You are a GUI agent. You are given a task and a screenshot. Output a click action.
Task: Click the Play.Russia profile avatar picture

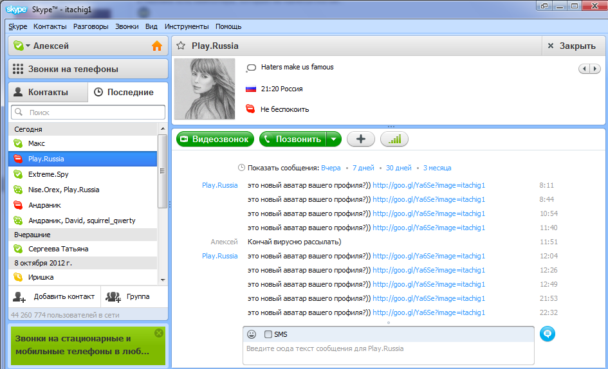tap(205, 89)
